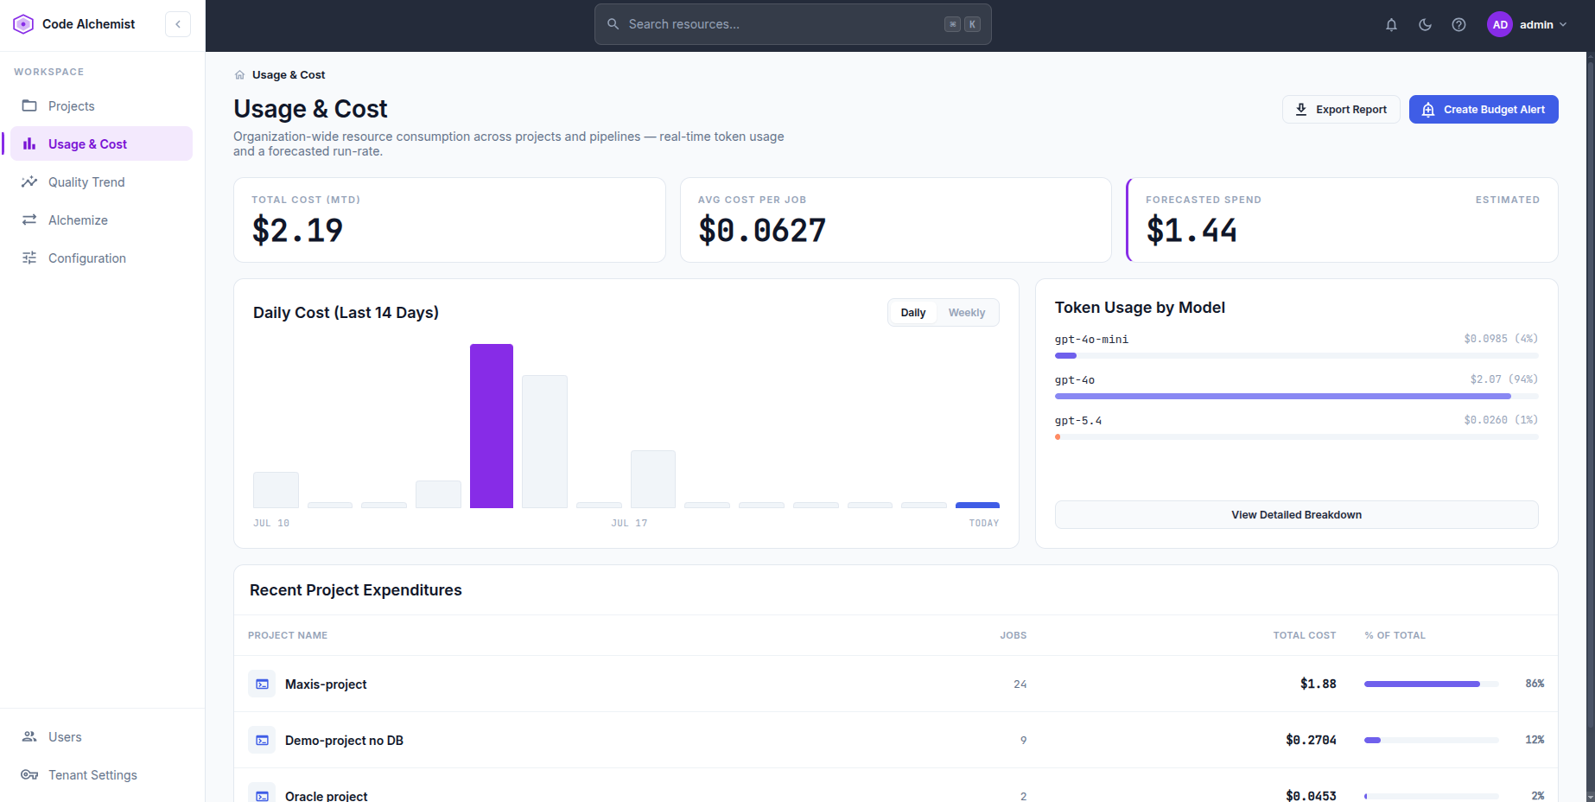Viewport: 1595px width, 802px height.
Task: Click the PROJECT NAME column header
Action: click(288, 635)
